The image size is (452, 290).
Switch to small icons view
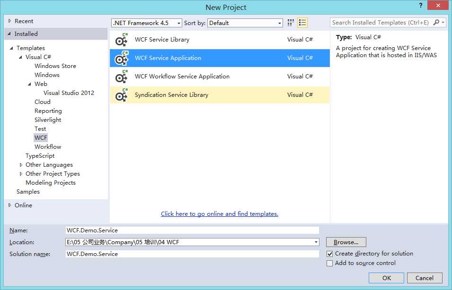[291, 23]
